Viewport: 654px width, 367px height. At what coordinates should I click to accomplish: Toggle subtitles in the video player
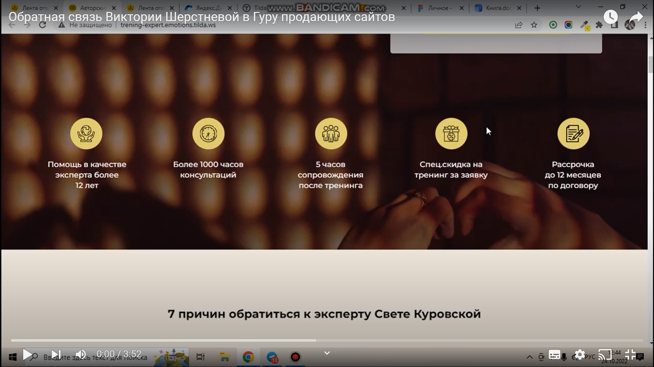pyautogui.click(x=554, y=355)
